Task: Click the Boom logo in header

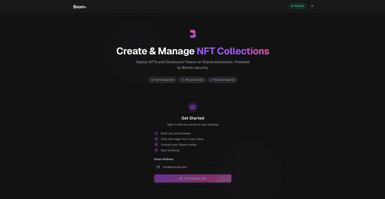Action: pyautogui.click(x=80, y=7)
